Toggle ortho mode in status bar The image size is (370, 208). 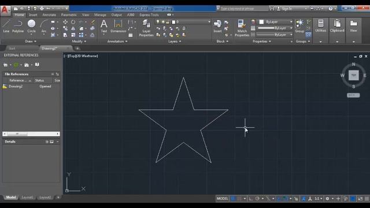point(251,199)
